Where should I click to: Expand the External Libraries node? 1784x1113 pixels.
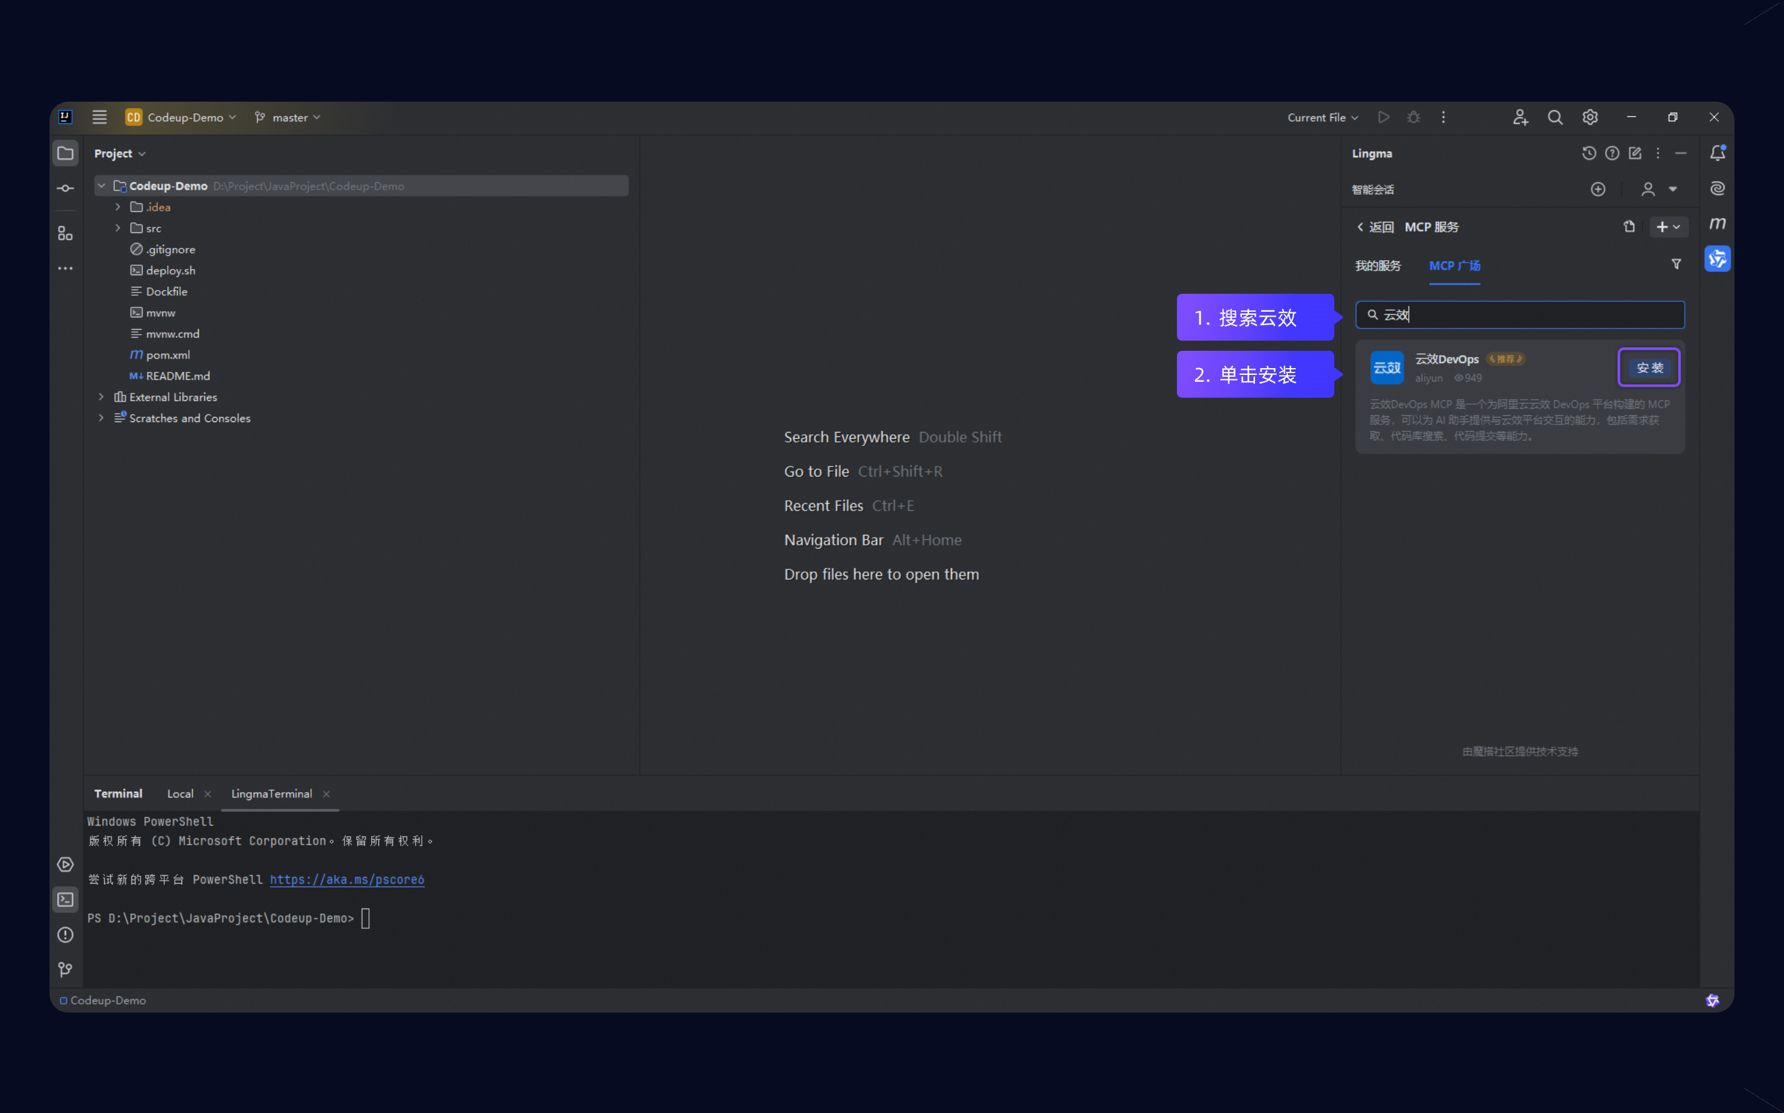click(x=102, y=397)
